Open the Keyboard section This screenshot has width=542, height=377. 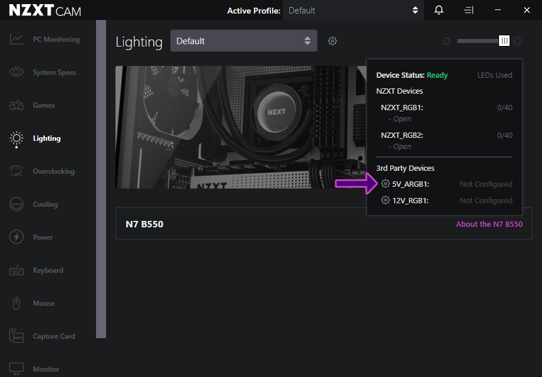coord(48,270)
